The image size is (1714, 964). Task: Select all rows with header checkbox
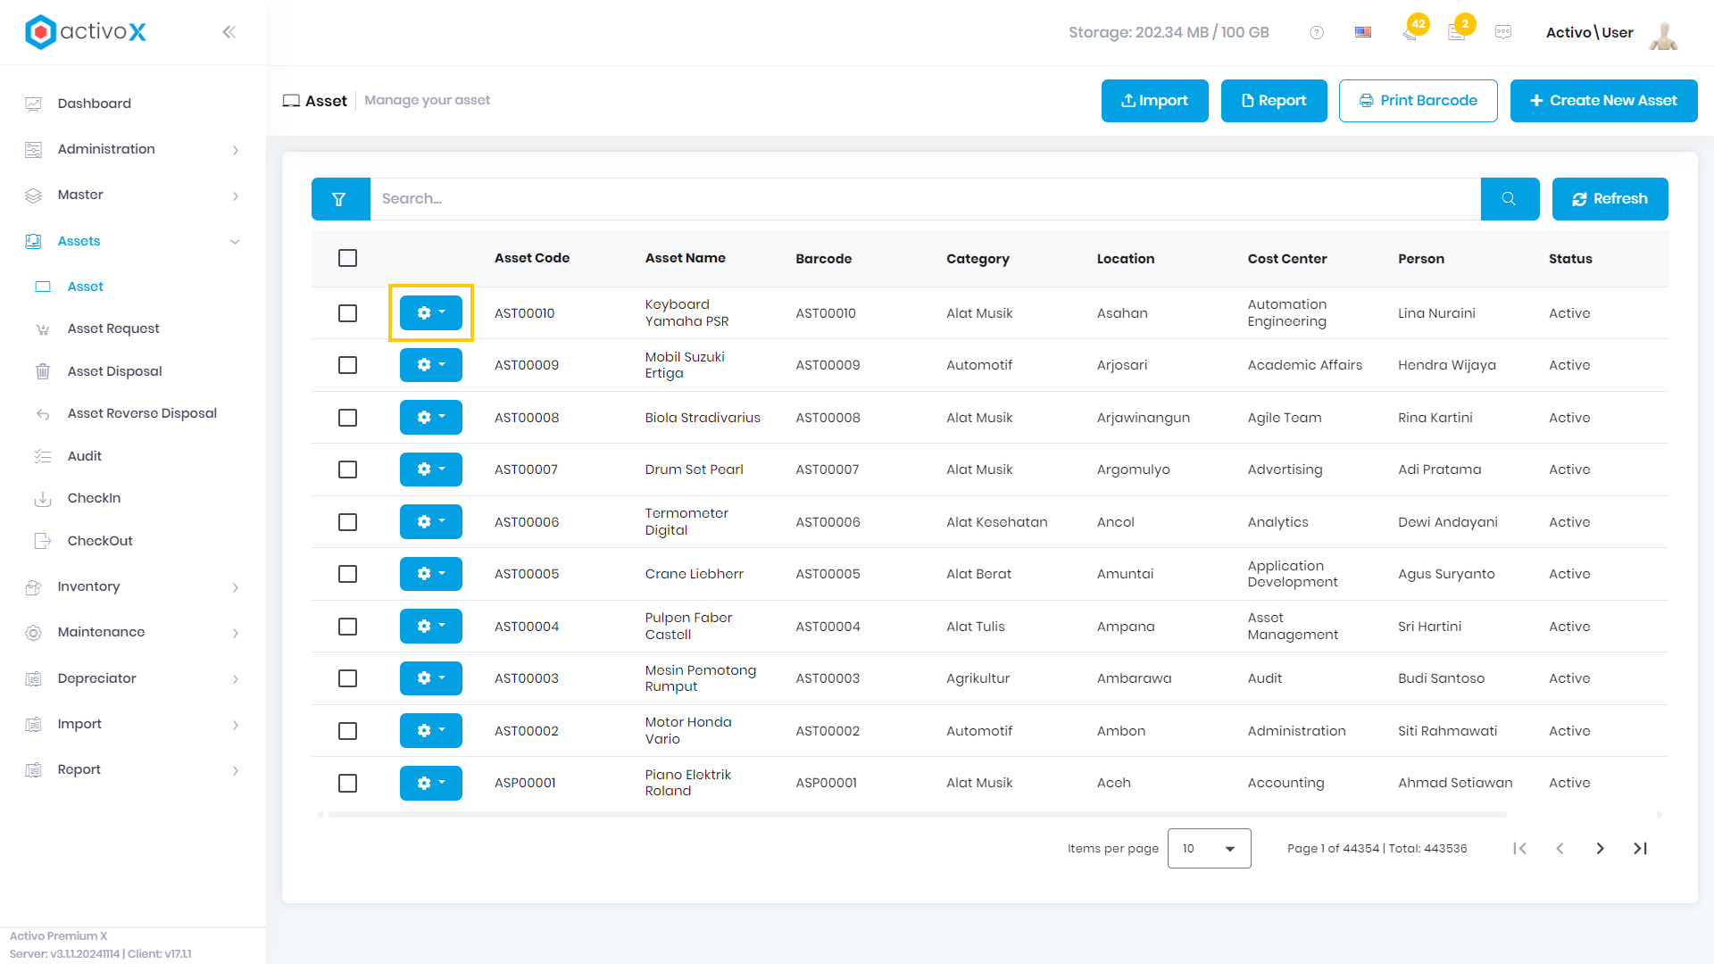[x=348, y=258]
